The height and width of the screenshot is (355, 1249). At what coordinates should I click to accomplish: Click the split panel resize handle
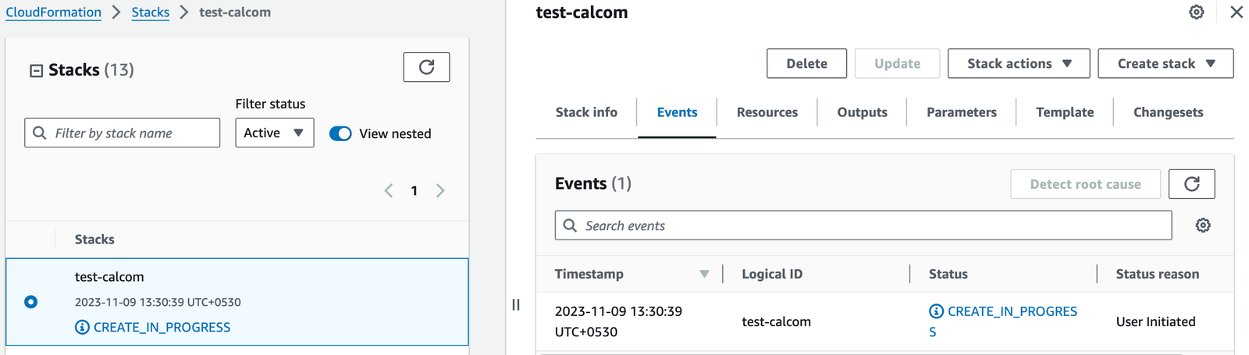[515, 305]
